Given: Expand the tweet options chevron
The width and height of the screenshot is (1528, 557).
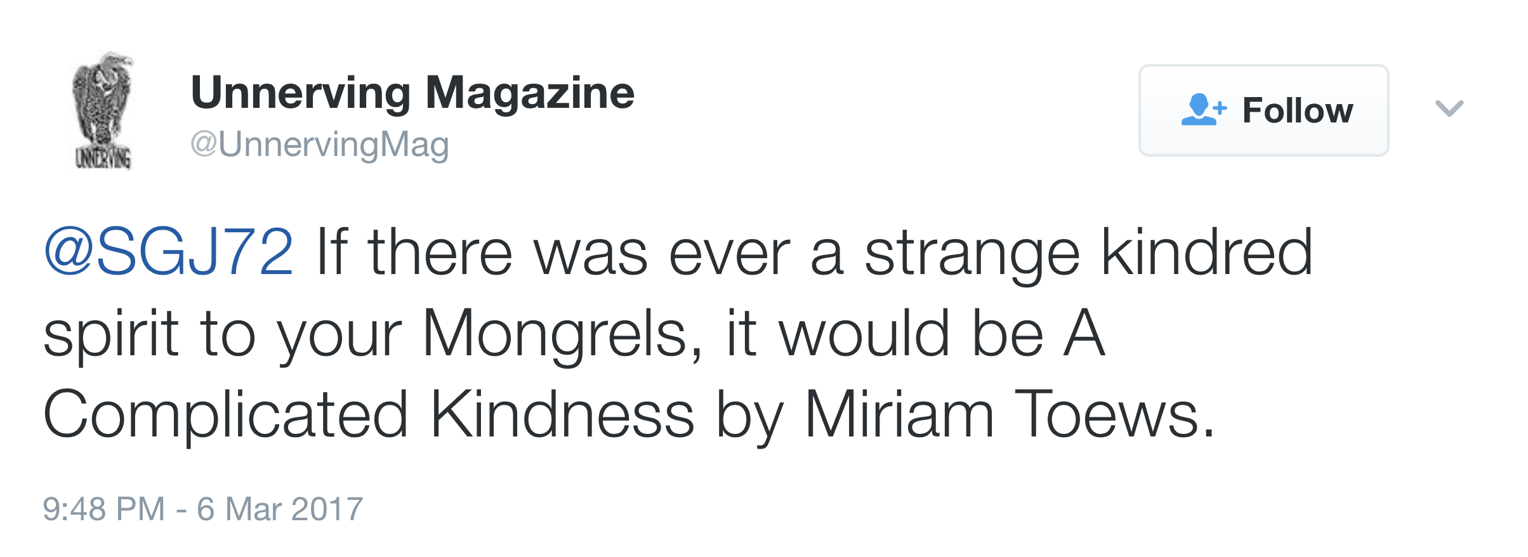Looking at the screenshot, I should click(x=1449, y=108).
